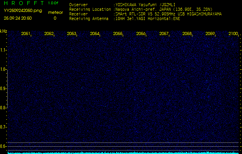Click the kHz axis unit label

[x=3, y=31]
